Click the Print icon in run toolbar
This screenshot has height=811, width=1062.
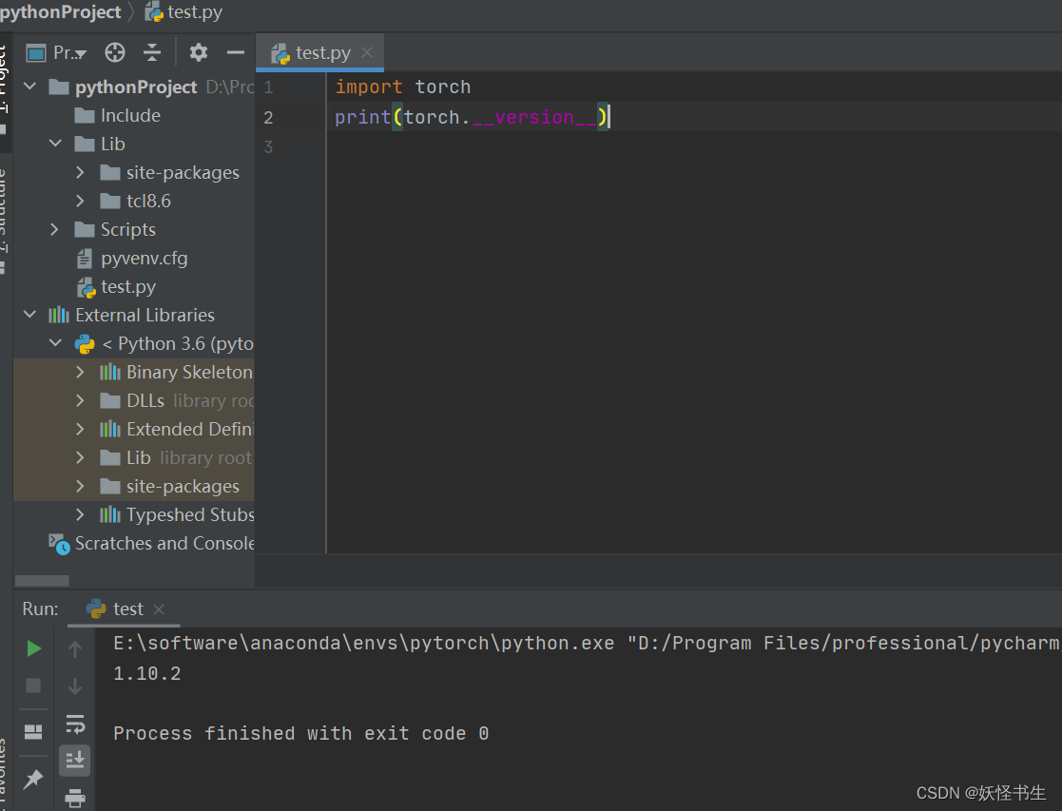pyautogui.click(x=75, y=798)
